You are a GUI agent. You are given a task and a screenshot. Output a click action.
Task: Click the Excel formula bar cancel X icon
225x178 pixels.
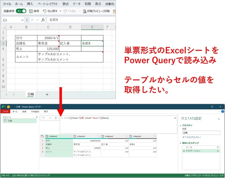point(32,20)
